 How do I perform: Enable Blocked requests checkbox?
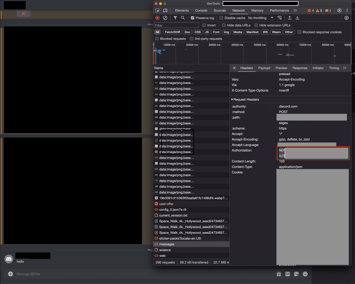(157, 39)
